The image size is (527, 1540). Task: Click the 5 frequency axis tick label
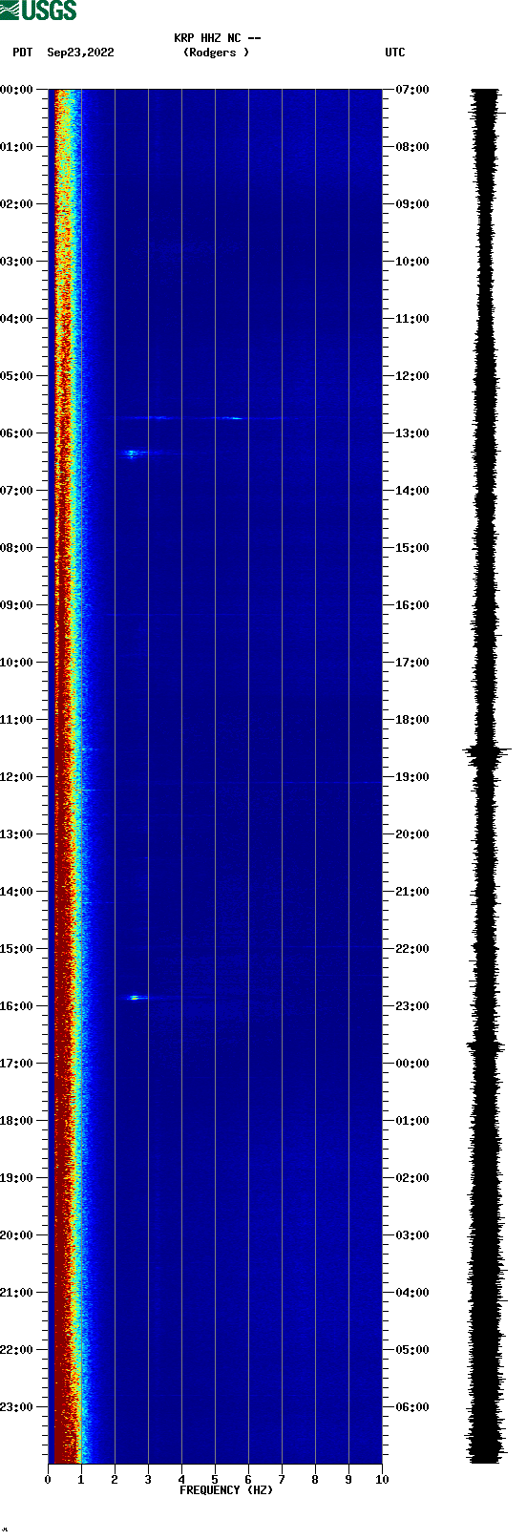click(215, 1480)
